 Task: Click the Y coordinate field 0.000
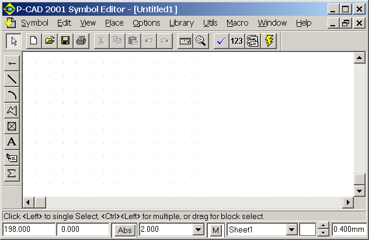(x=83, y=229)
